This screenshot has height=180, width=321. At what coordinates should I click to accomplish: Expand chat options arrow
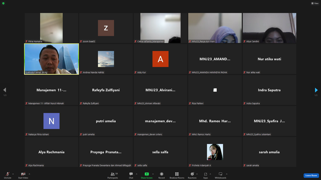pos(136,174)
